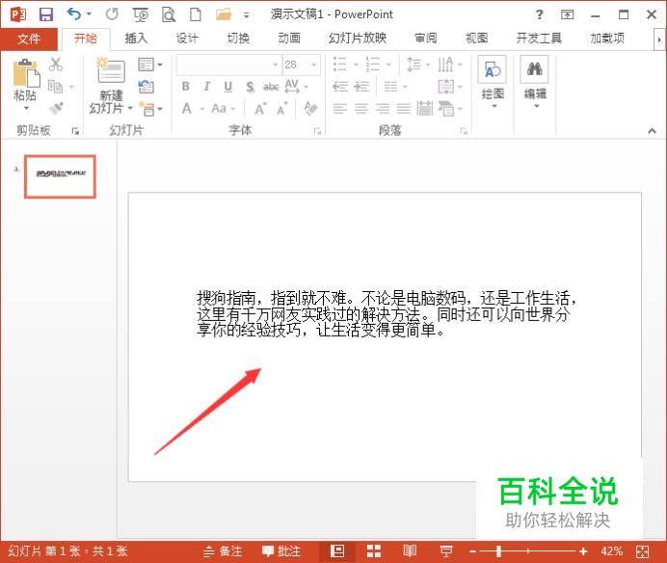The image size is (667, 563).
Task: Collapse the ribbon chevron
Action: point(652,131)
